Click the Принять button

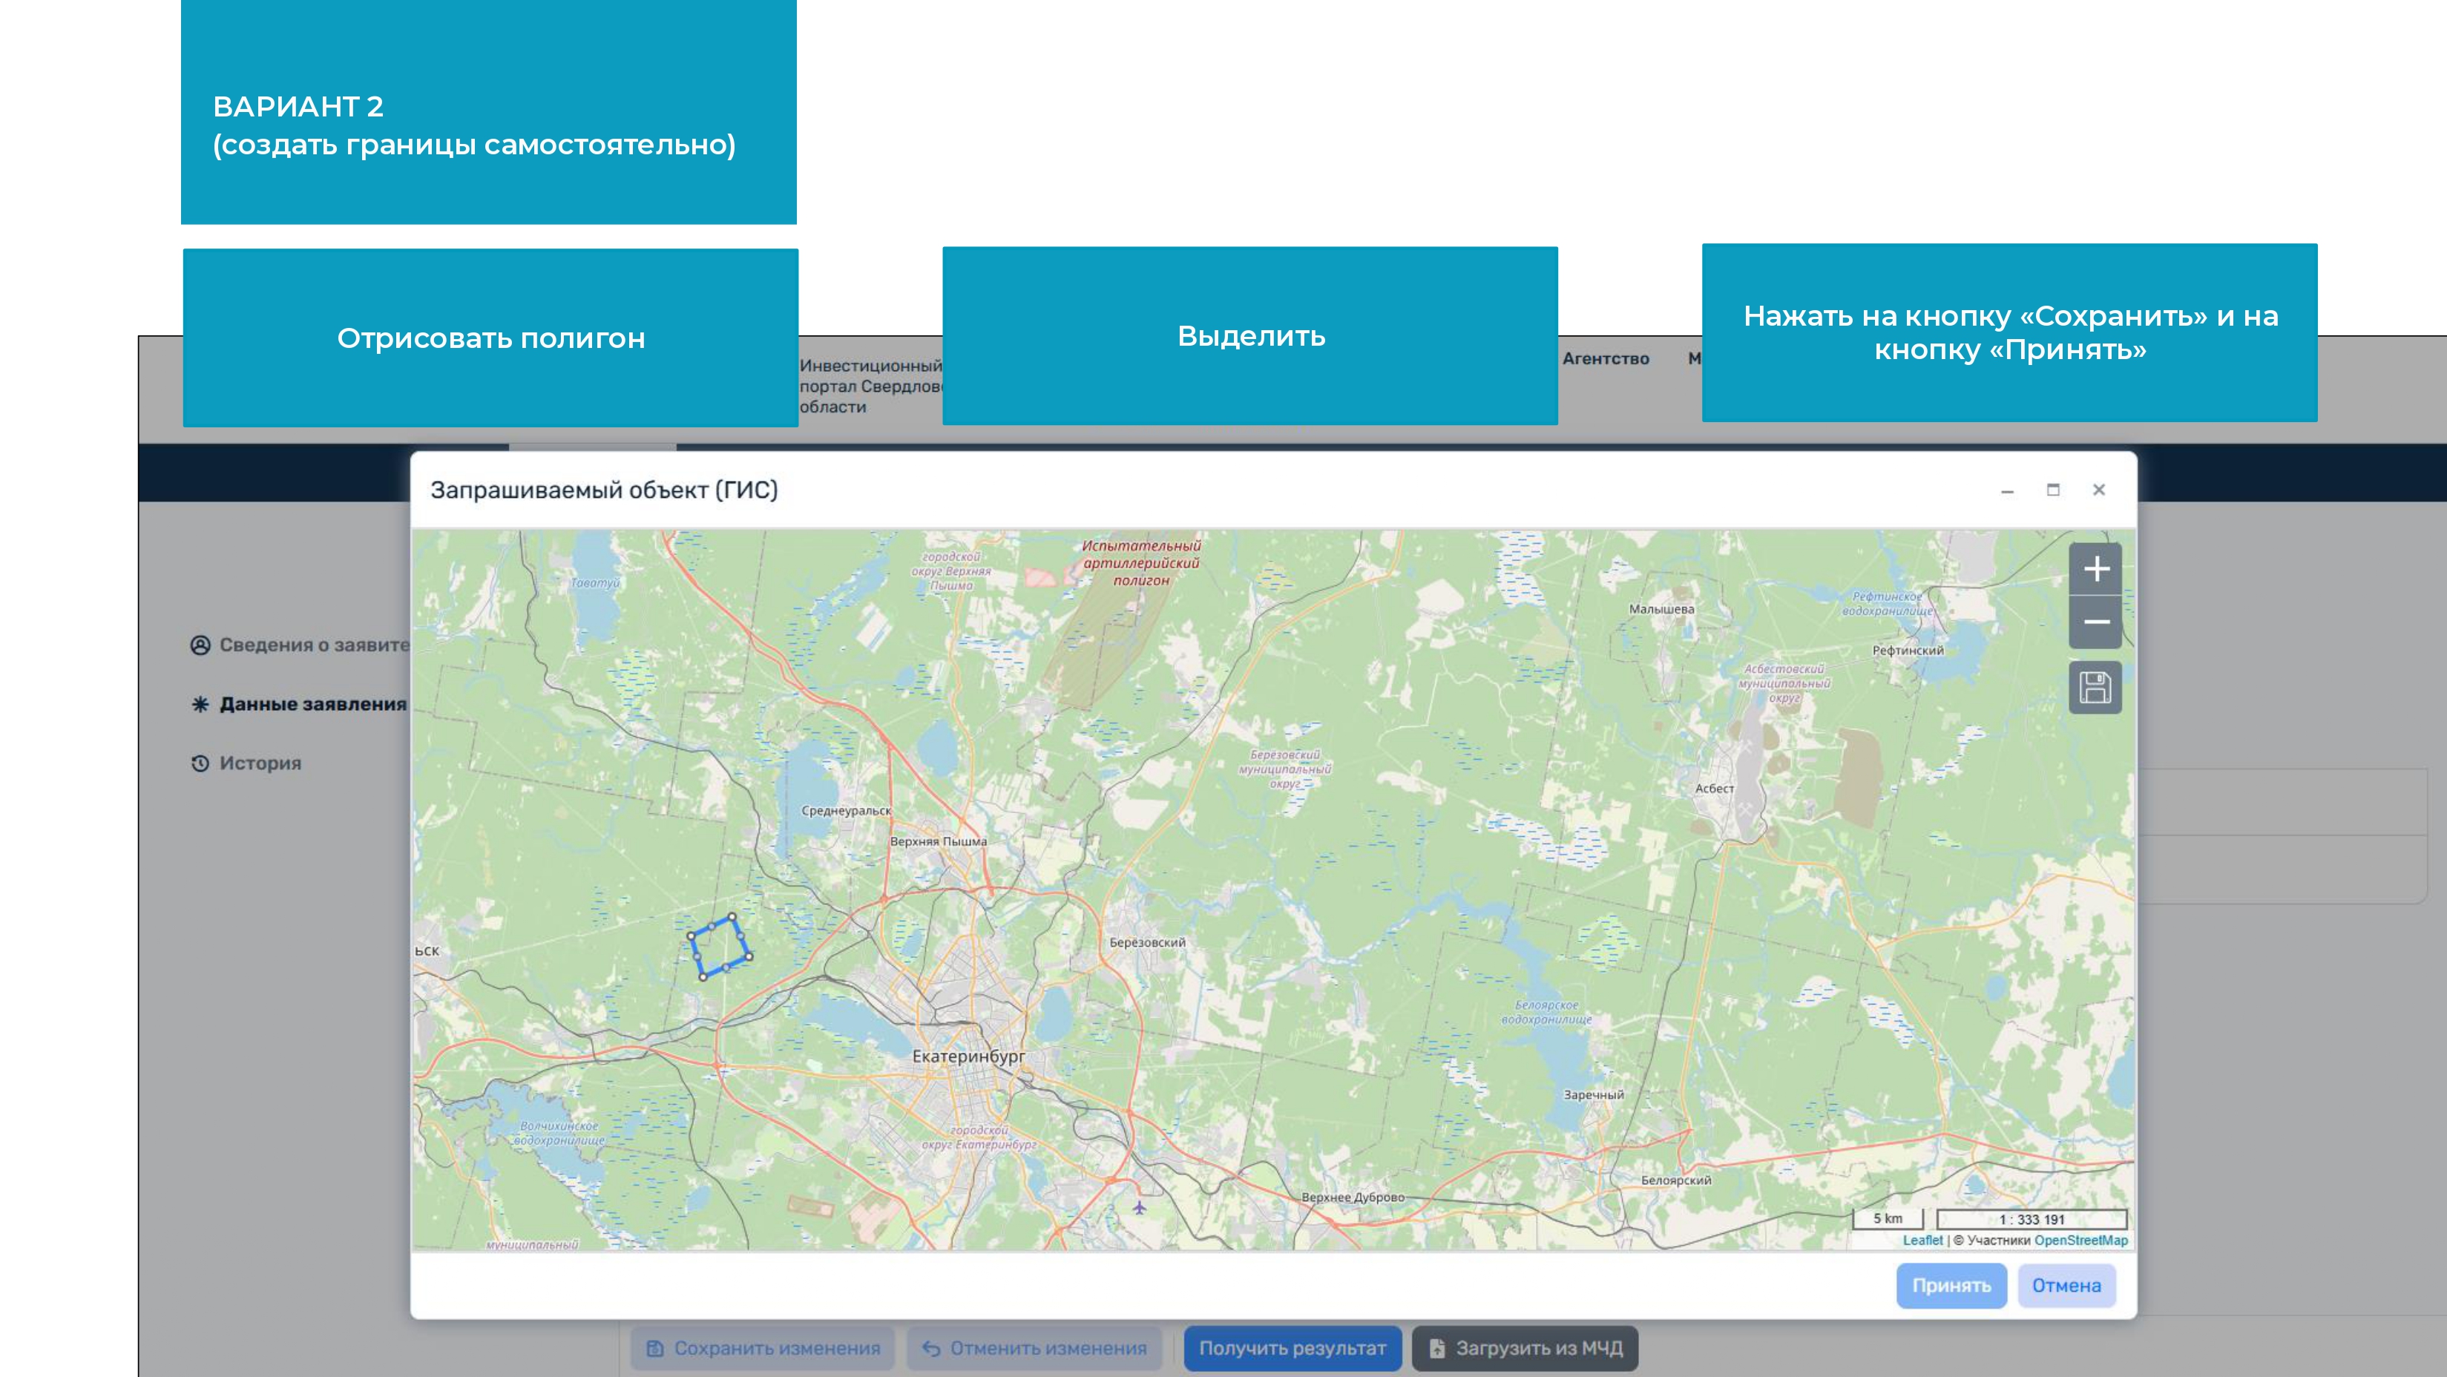pos(1951,1285)
